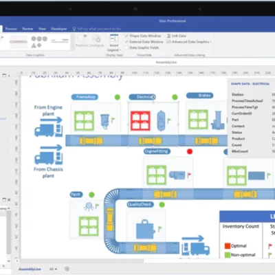Open the Review ribbon tab

pos(27,29)
